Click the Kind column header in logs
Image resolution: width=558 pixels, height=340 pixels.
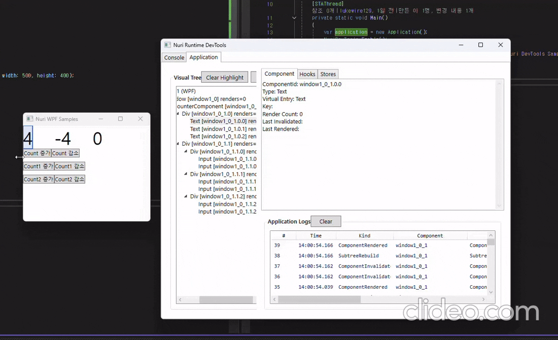click(364, 235)
